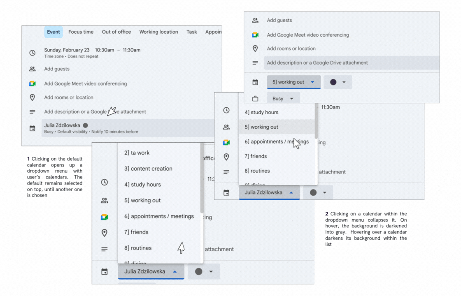Open the event color swatch picker
Image resolution: width=461 pixels, height=296 pixels.
point(338,82)
